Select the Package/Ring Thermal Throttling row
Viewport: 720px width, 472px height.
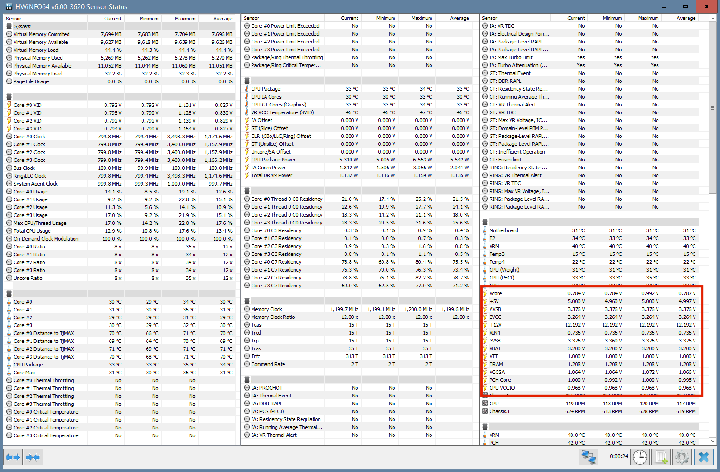click(357, 57)
